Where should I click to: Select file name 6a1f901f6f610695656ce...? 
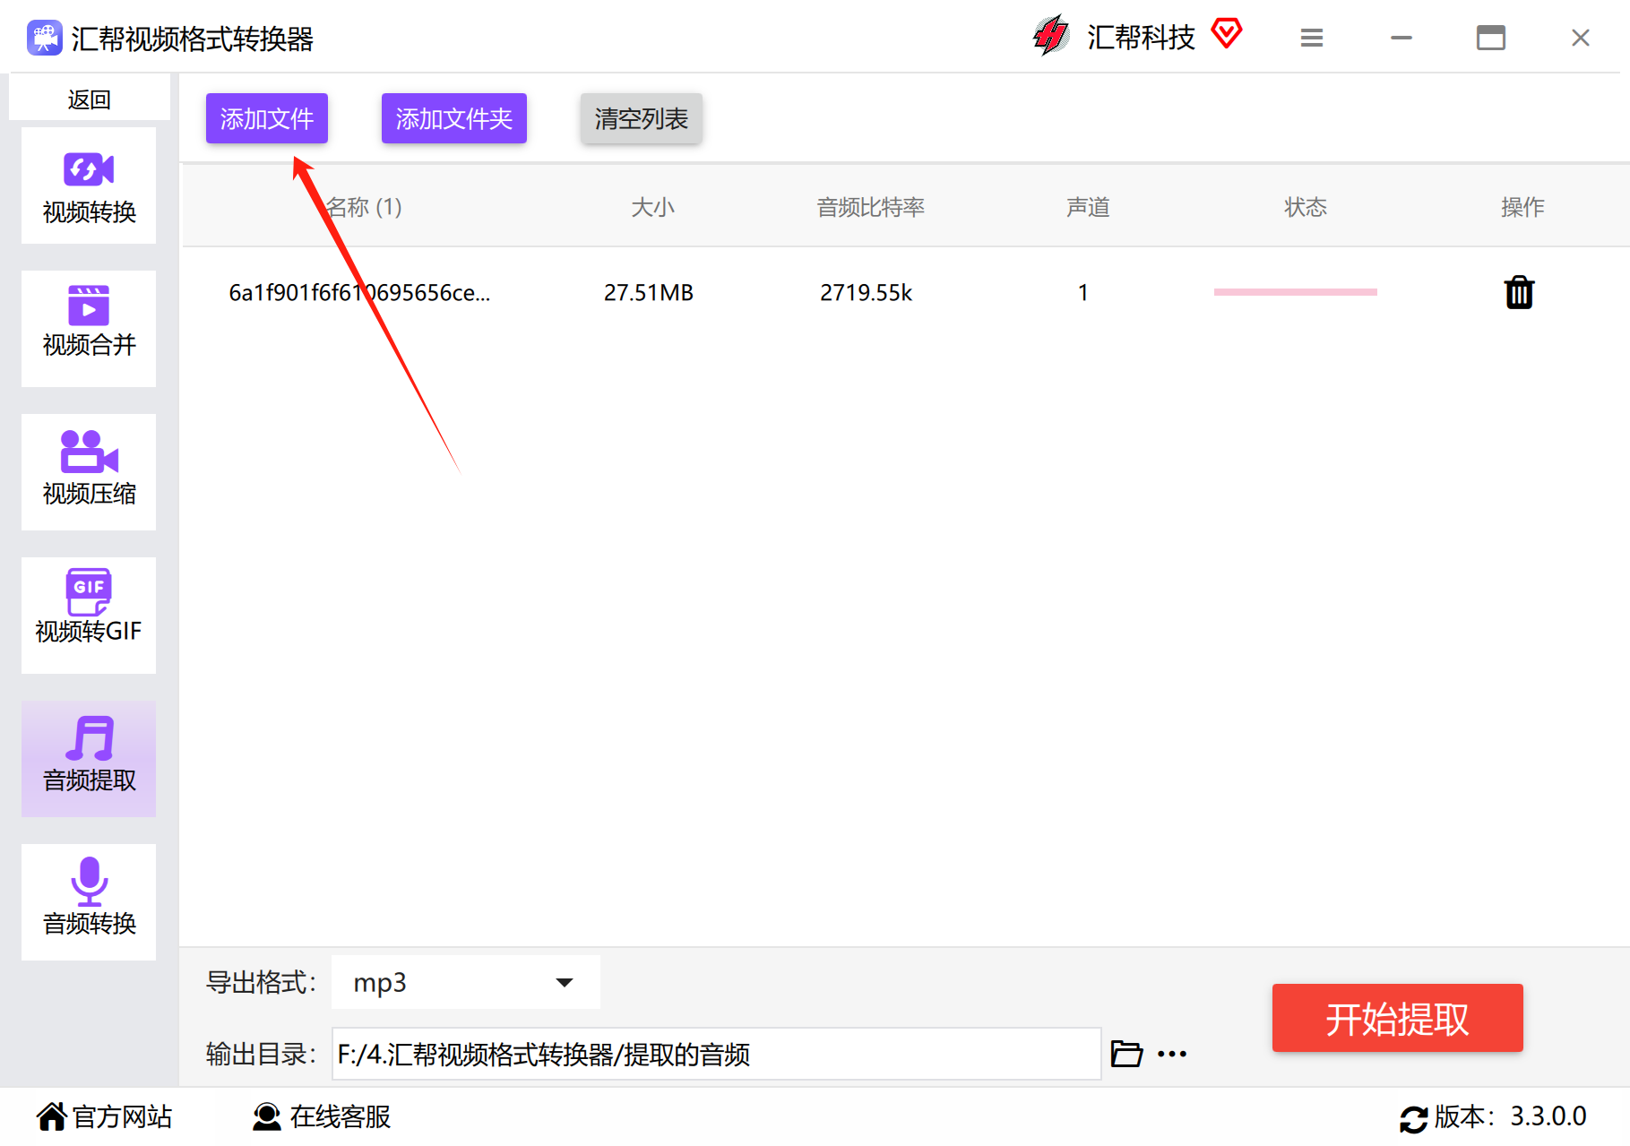click(359, 293)
